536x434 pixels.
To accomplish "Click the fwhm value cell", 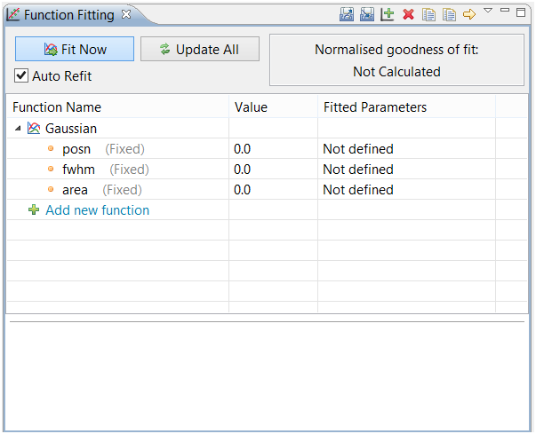I will tap(272, 170).
